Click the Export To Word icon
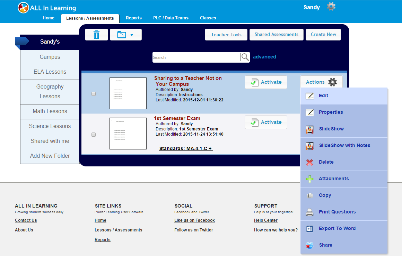 (x=309, y=229)
